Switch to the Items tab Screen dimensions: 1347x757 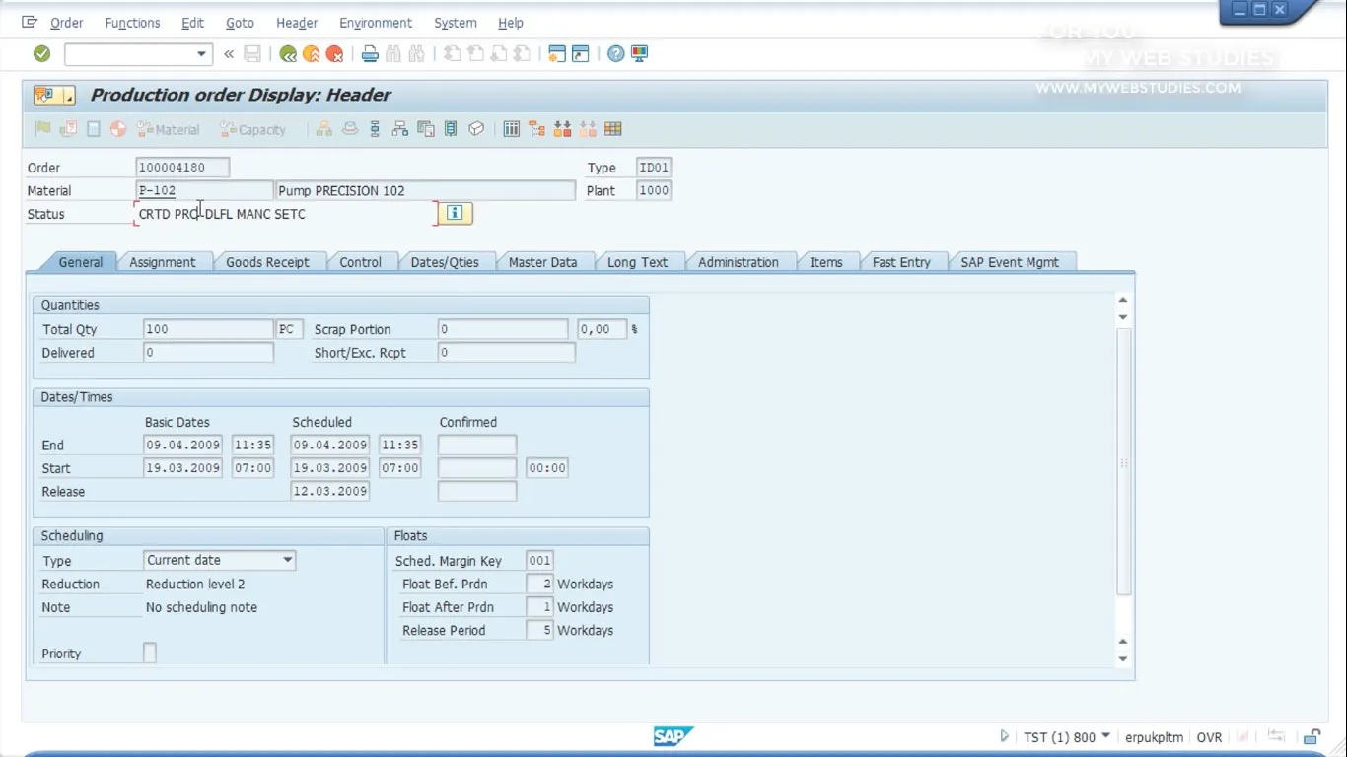pos(826,262)
